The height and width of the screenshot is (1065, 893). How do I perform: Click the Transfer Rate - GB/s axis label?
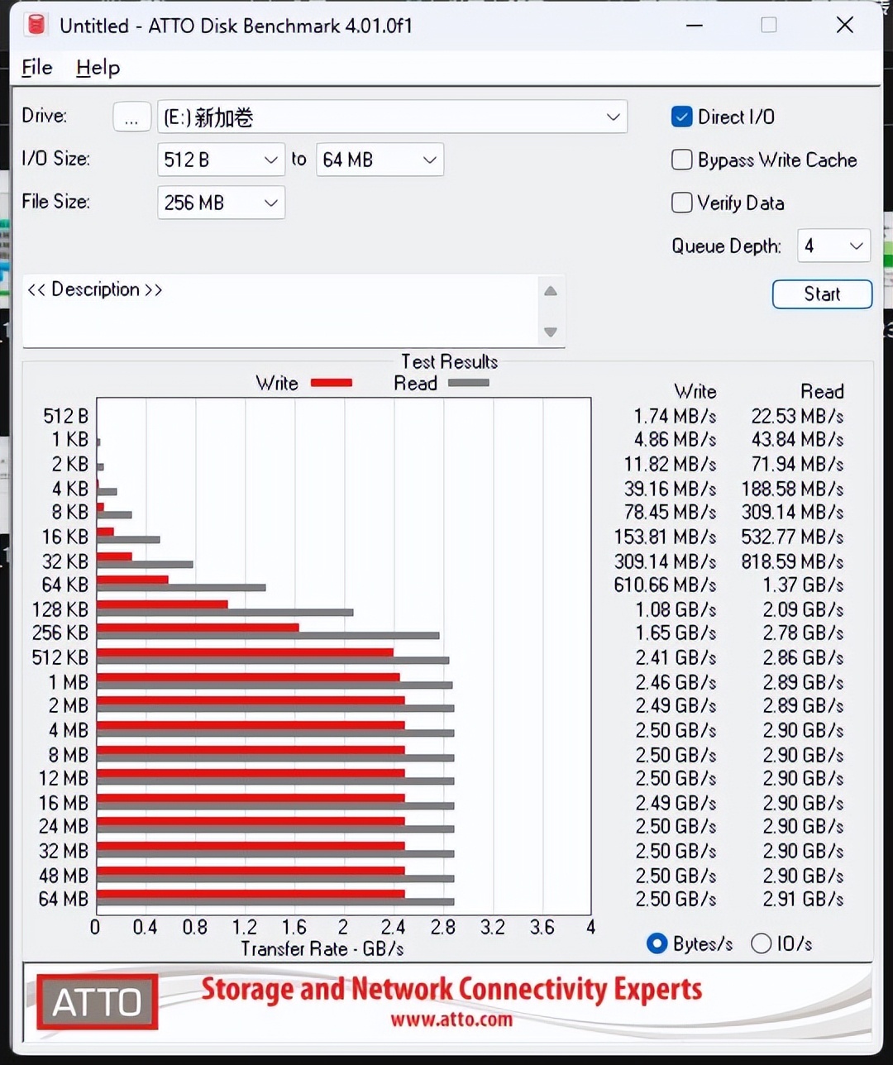322,948
